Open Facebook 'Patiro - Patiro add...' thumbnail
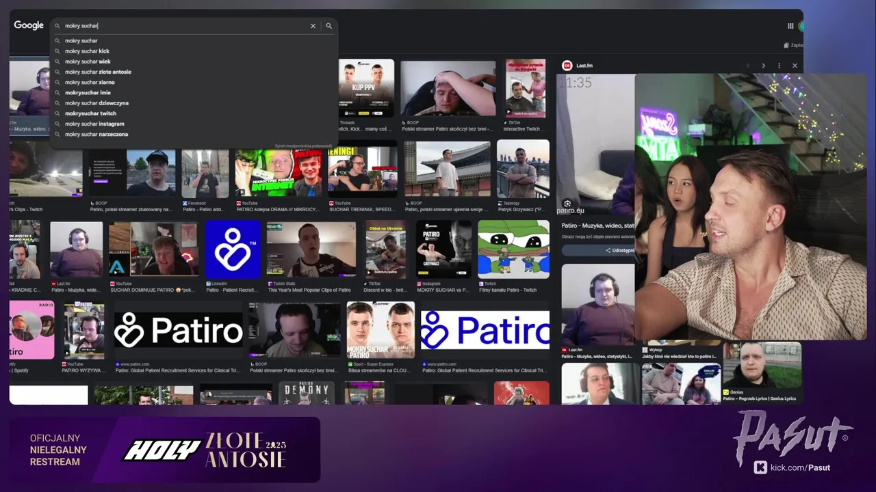 point(205,174)
